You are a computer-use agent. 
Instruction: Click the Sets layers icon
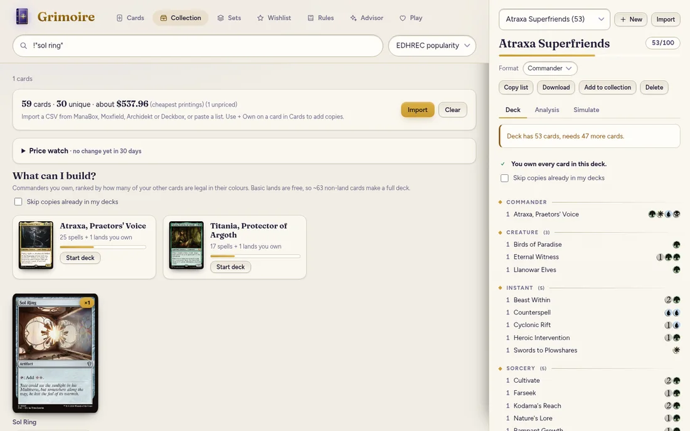(220, 18)
